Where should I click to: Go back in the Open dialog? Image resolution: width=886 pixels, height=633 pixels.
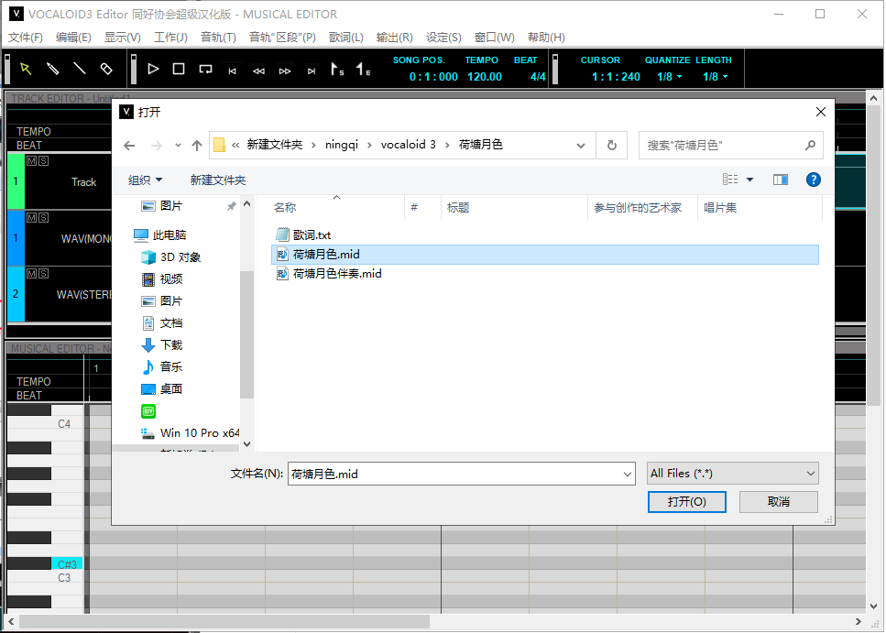tap(129, 146)
